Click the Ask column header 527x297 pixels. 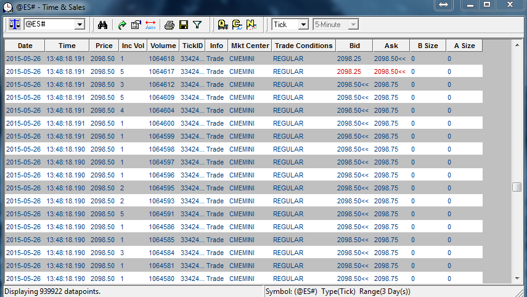(391, 46)
